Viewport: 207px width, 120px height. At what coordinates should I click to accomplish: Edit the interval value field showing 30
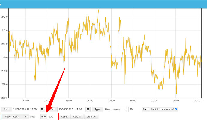tap(135, 109)
